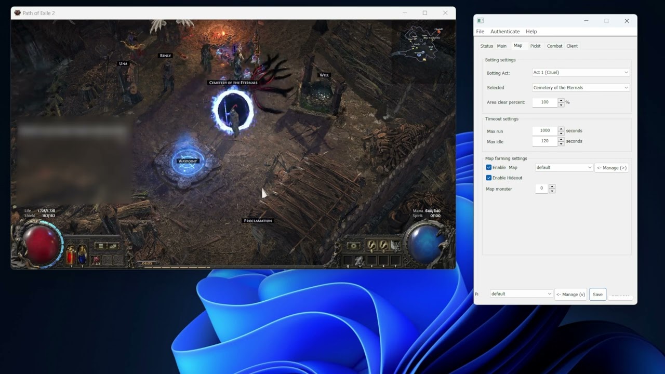Image resolution: width=665 pixels, height=374 pixels.
Task: Open the Authenticate menu
Action: (505, 31)
